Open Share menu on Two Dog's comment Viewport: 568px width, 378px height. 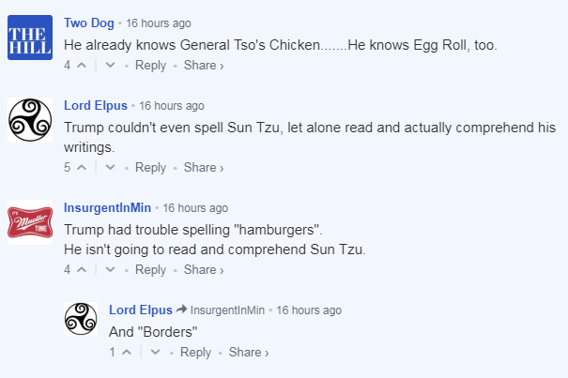[204, 66]
